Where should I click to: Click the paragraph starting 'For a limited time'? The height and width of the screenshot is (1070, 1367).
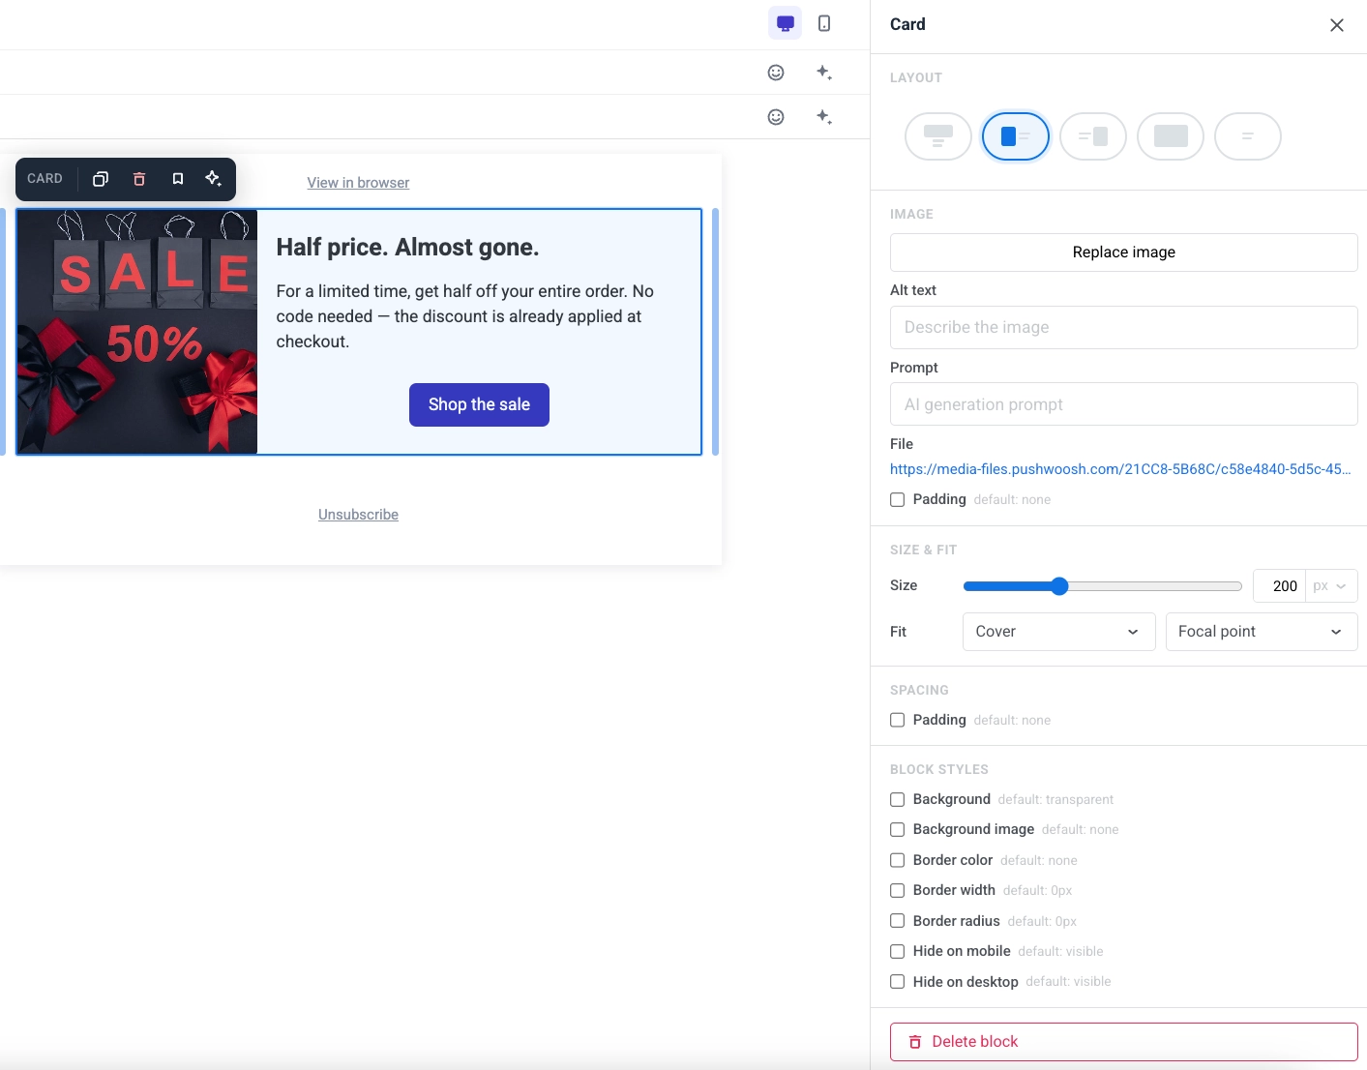465,316
